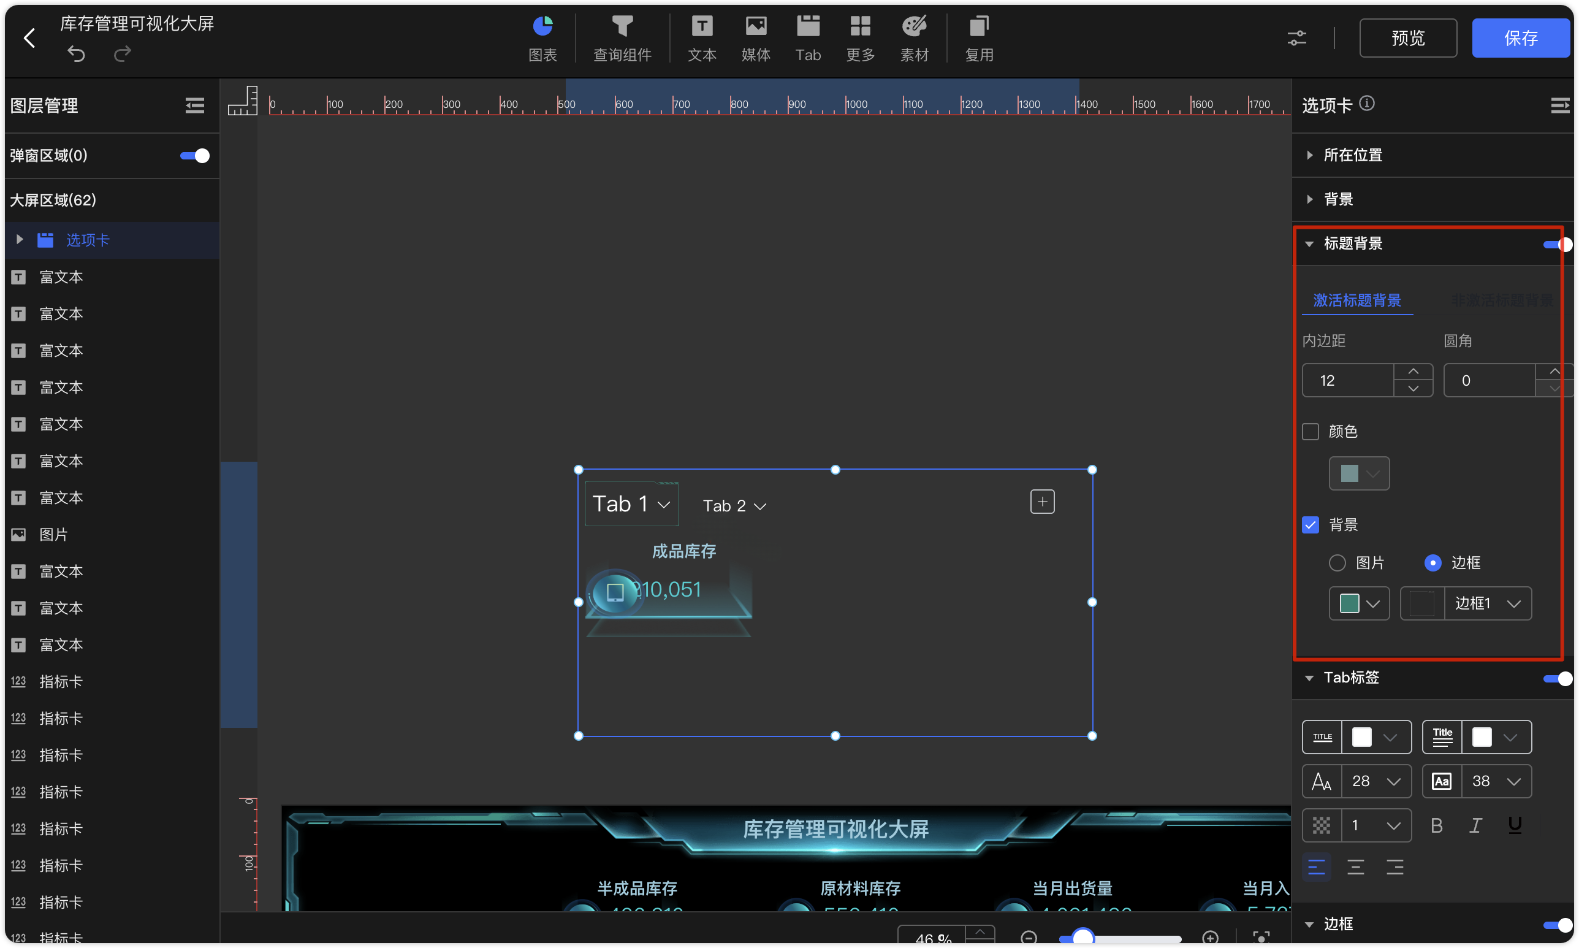1579x948 pixels.
Task: Toggle bold for Tab label
Action: click(1437, 825)
